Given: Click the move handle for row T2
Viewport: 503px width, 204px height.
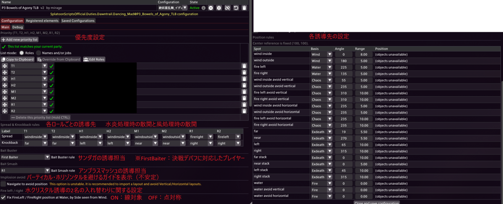Looking at the screenshot, I should tap(5, 72).
